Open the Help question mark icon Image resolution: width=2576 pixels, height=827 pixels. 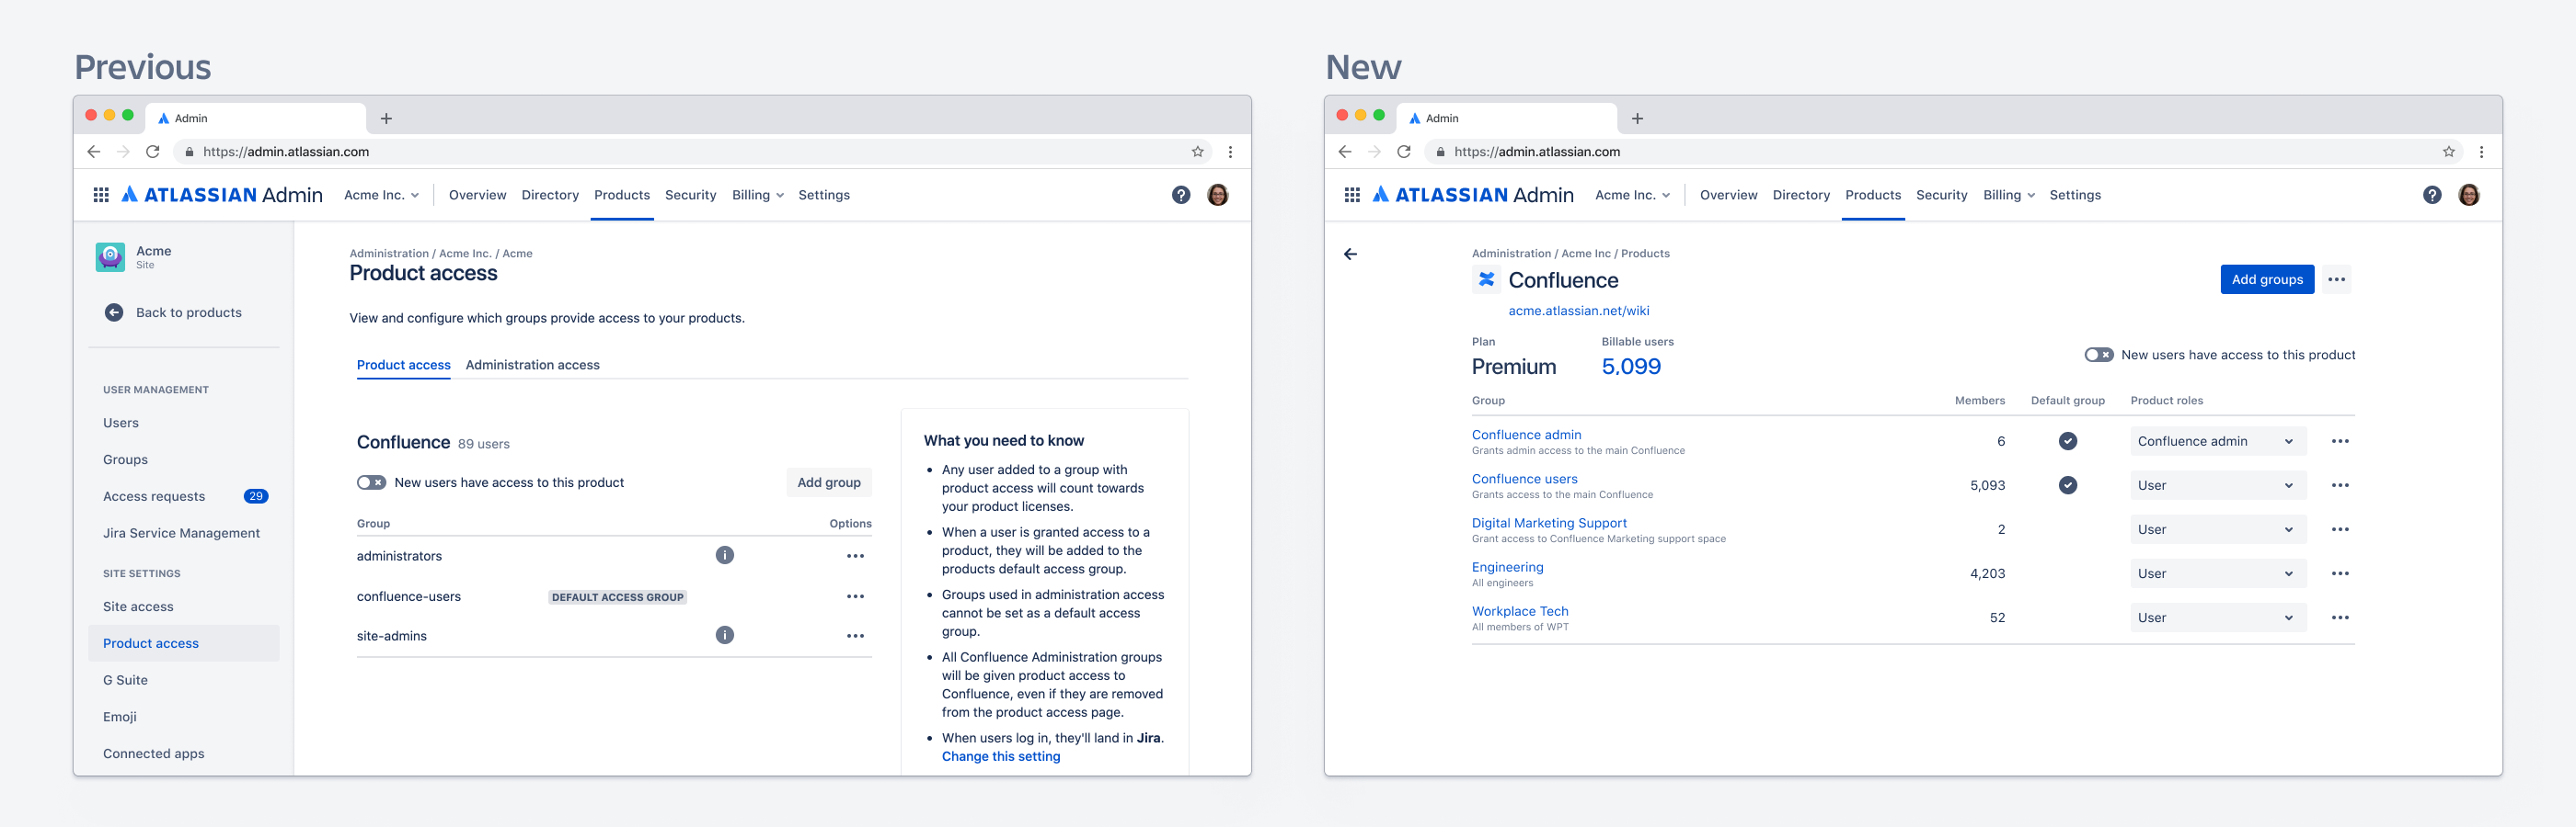pyautogui.click(x=1182, y=195)
